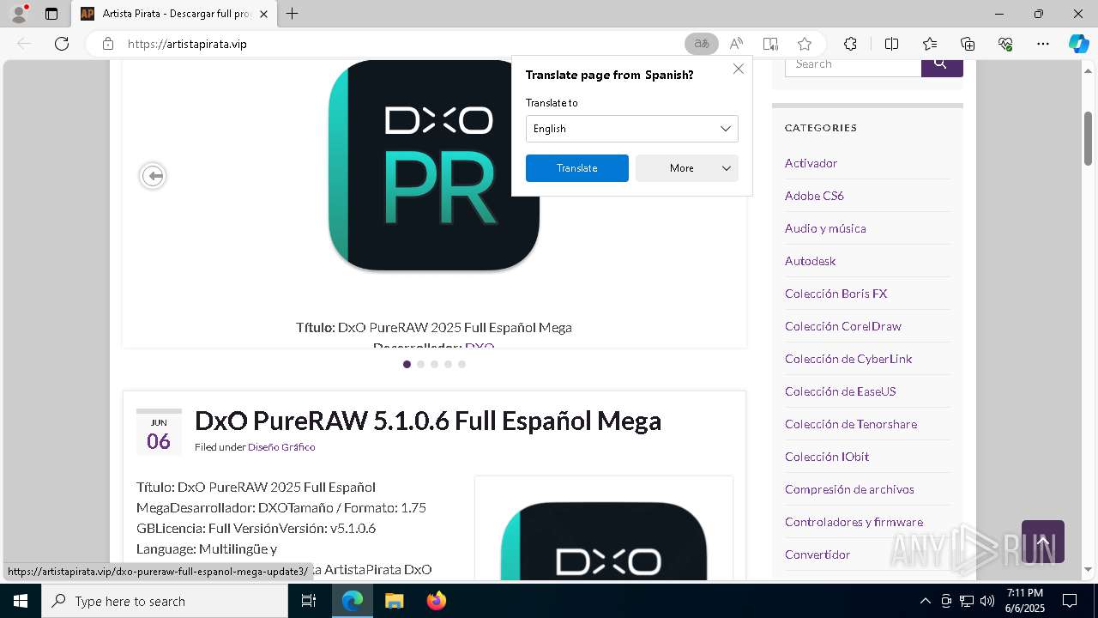Viewport: 1098px width, 618px height.
Task: Open the Colección IObit category
Action: pos(827,457)
